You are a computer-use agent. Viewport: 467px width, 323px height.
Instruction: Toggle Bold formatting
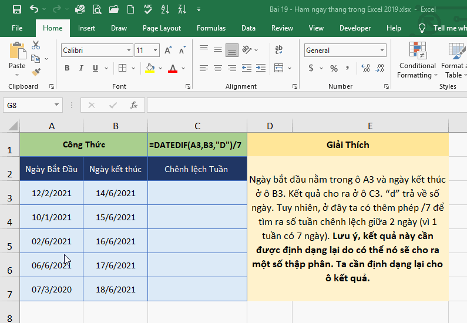(x=67, y=68)
